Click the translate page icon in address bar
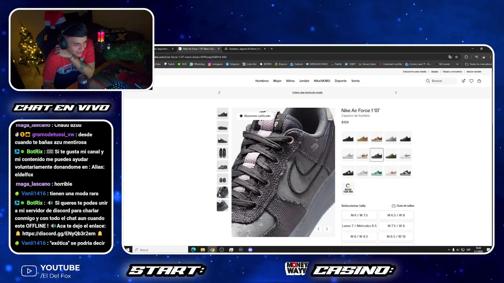The height and width of the screenshot is (283, 504). pos(450,57)
